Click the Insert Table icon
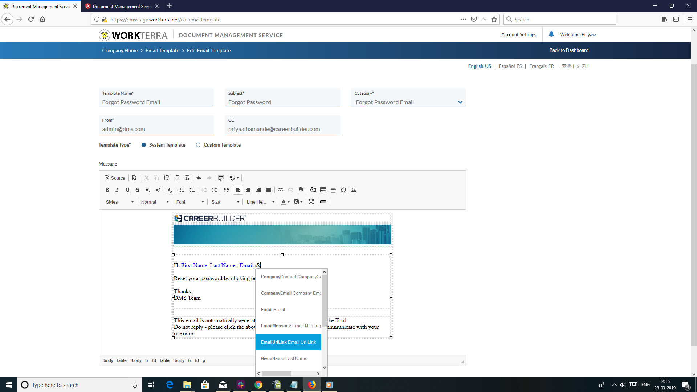The width and height of the screenshot is (697, 392). coord(323,190)
